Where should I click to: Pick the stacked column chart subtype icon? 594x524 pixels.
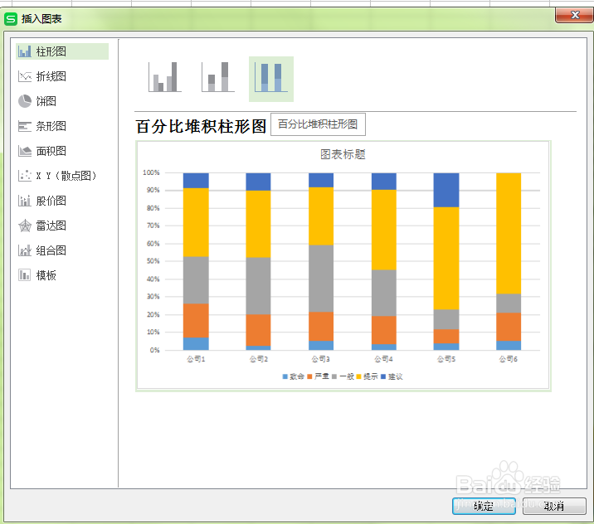[218, 77]
